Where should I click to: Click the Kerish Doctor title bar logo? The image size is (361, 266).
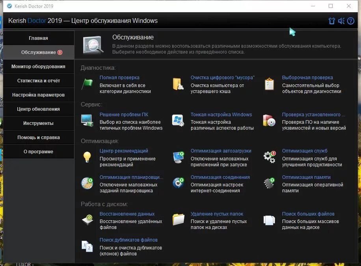click(9, 6)
